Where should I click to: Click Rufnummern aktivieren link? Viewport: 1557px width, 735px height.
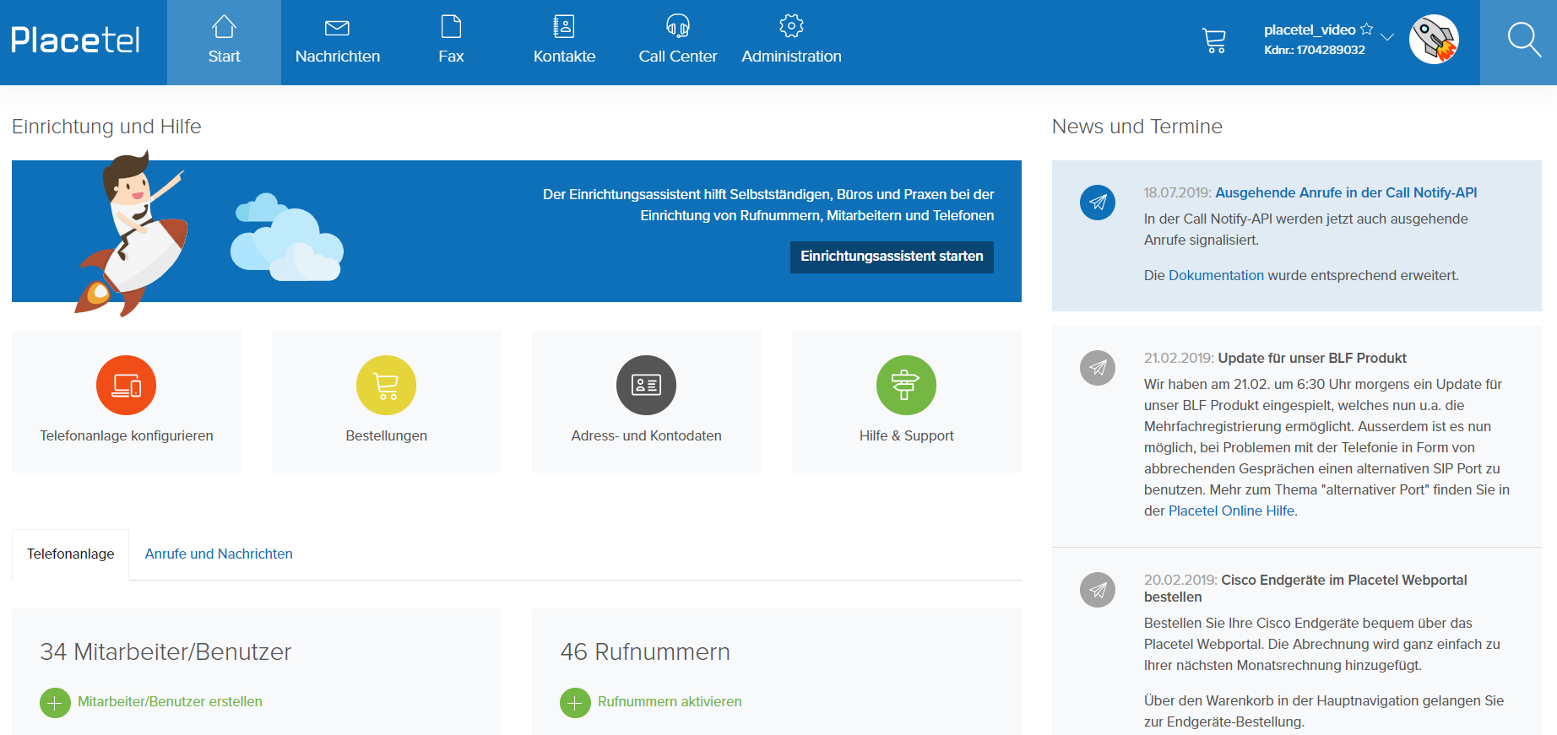[670, 702]
